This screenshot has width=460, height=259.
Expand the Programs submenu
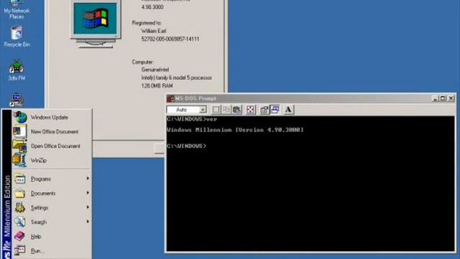point(52,179)
